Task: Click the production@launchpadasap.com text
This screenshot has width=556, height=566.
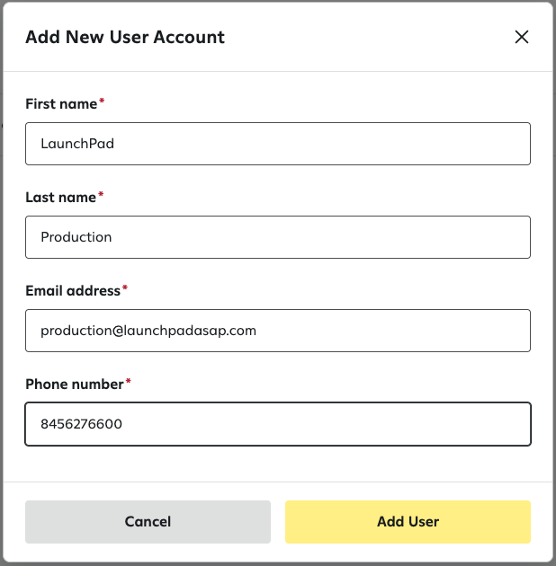Action: tap(148, 331)
